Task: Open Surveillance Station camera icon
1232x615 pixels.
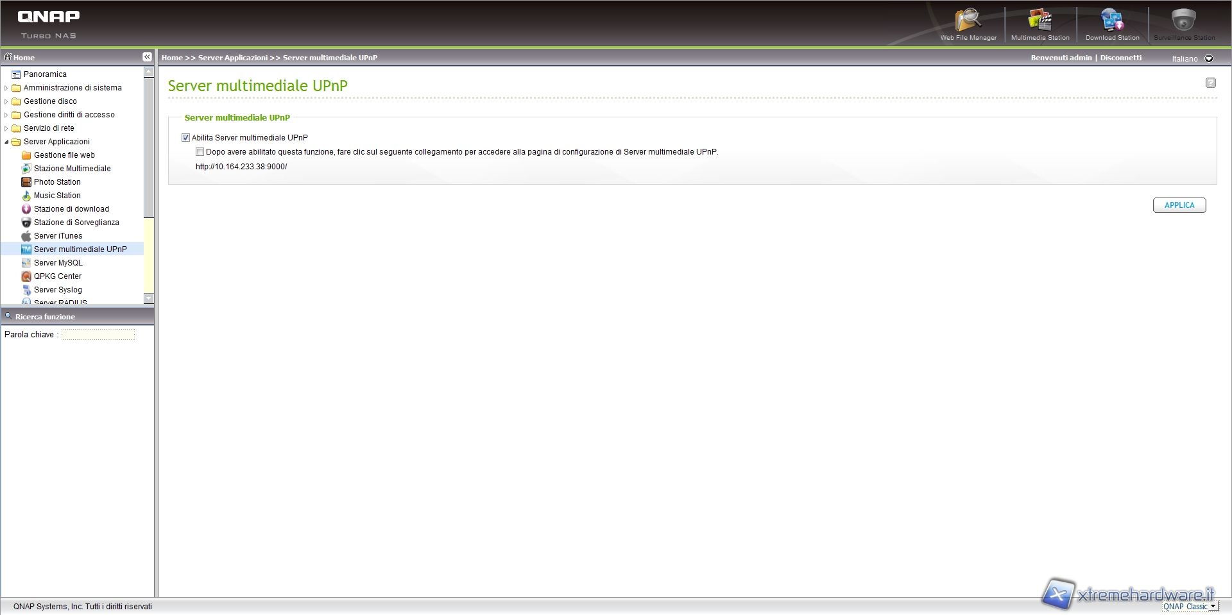Action: (1184, 22)
